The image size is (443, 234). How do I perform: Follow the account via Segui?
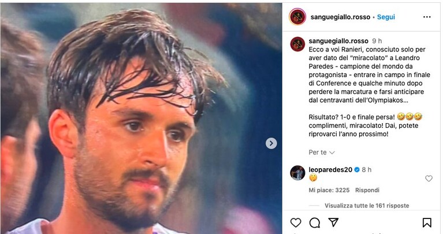pyautogui.click(x=386, y=17)
